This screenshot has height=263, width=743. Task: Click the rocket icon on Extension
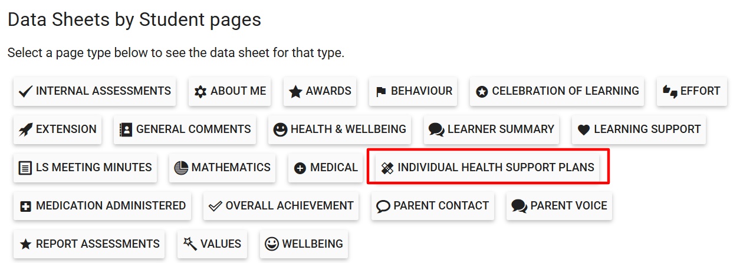pos(25,130)
